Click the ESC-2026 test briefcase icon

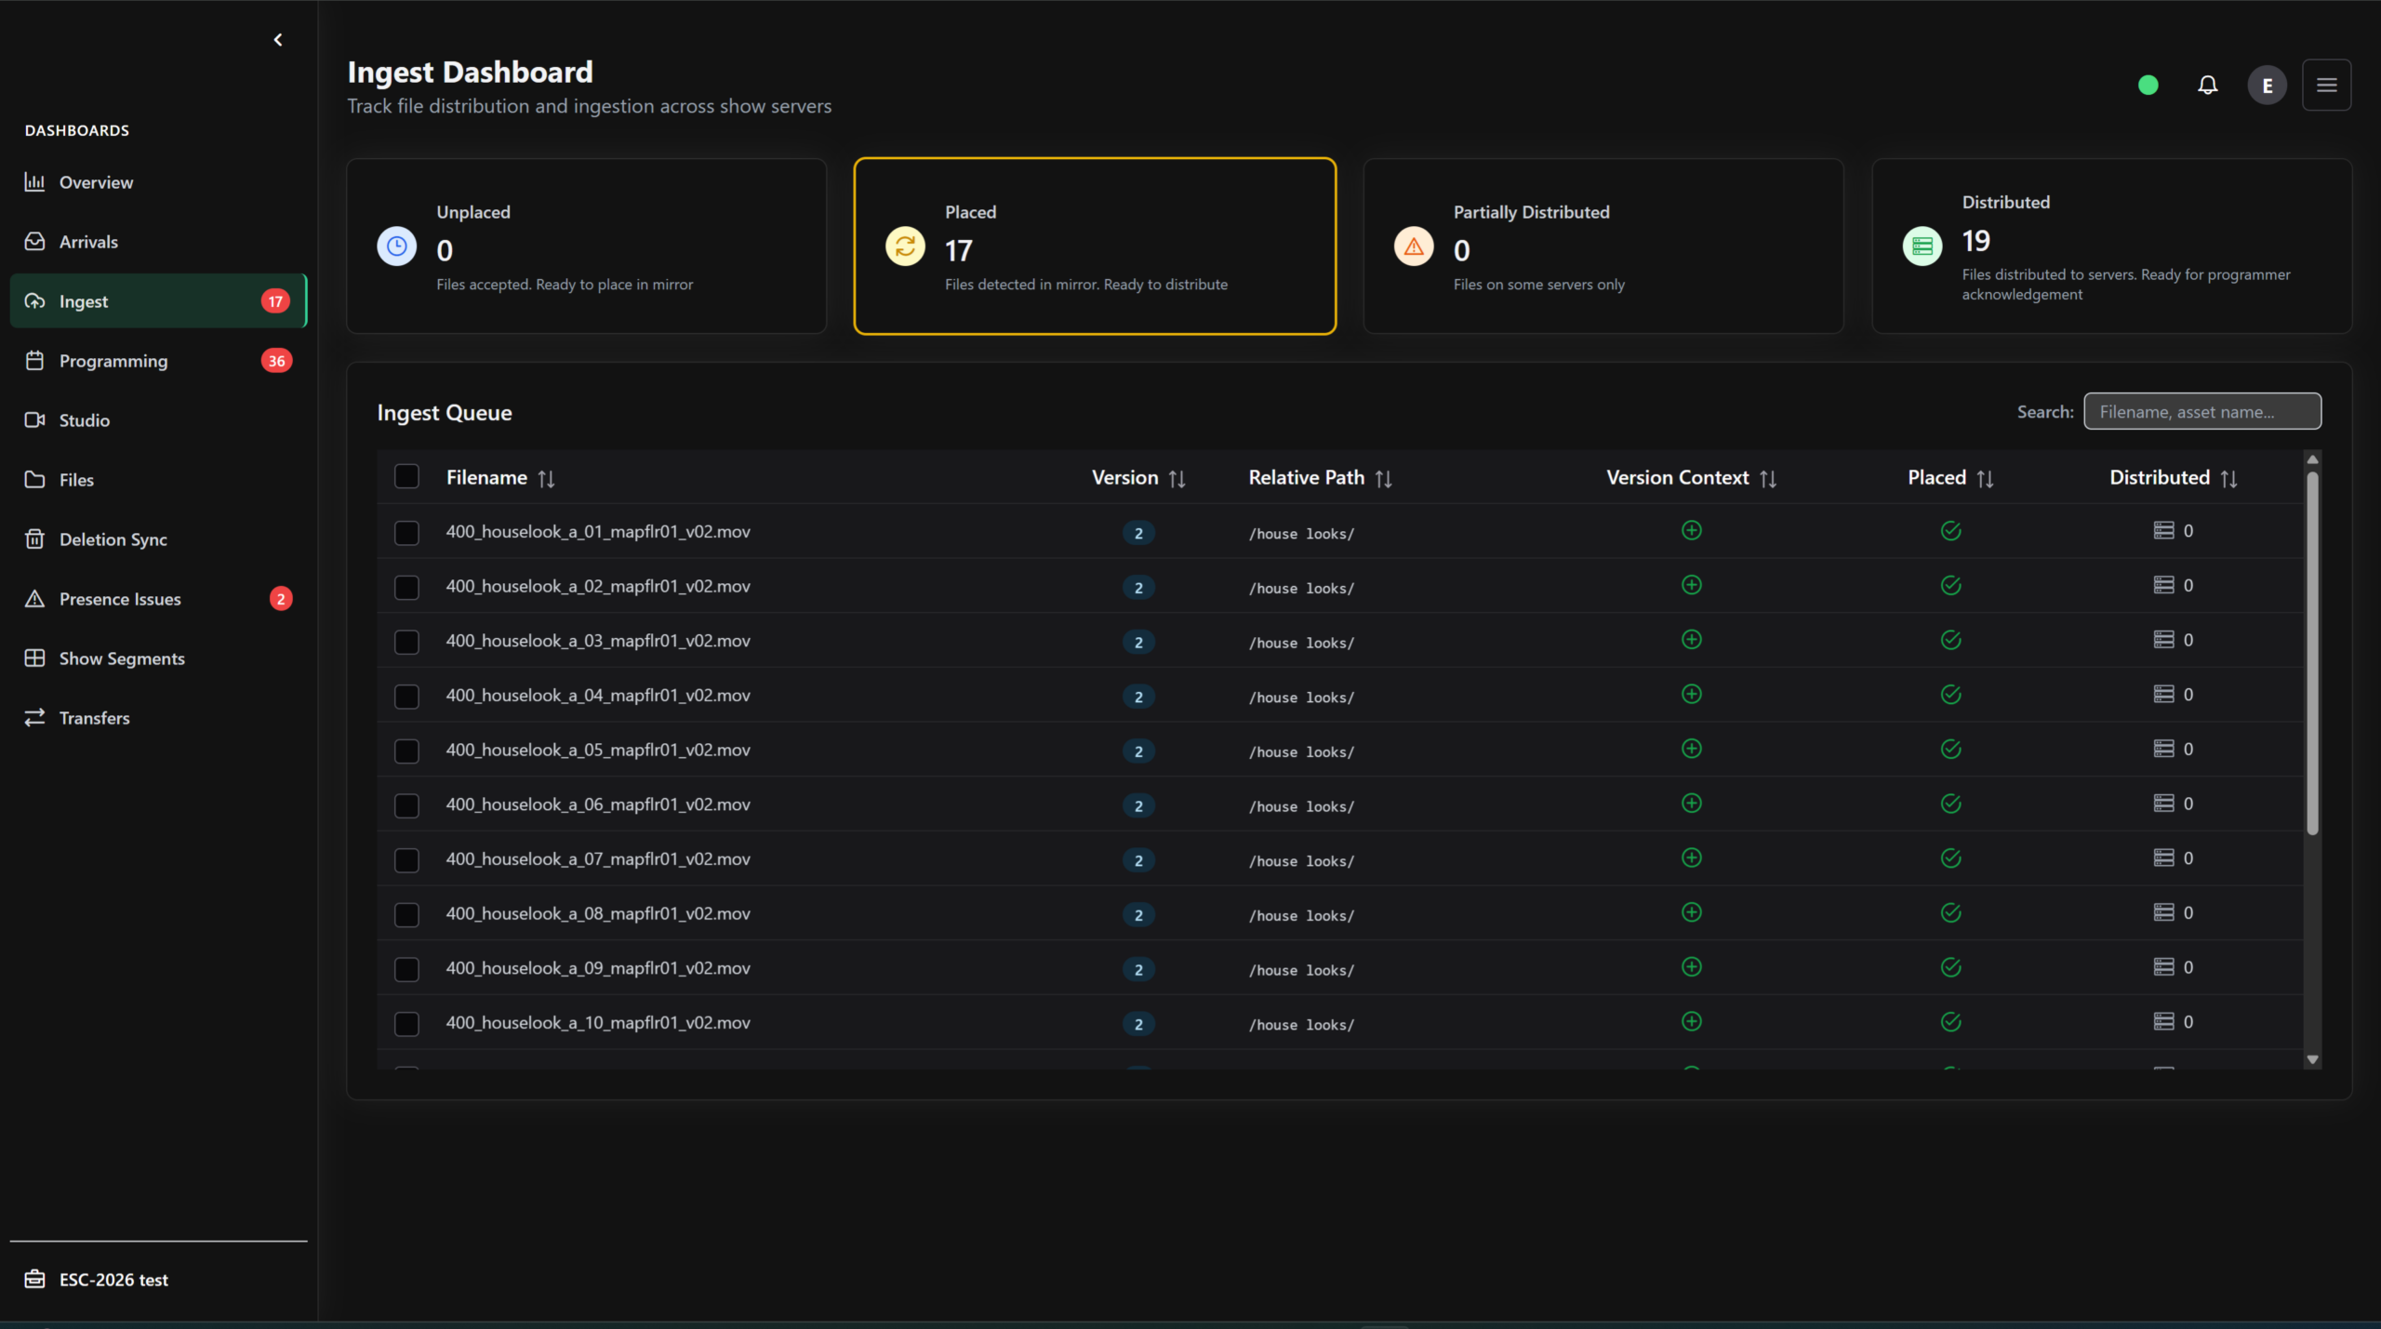click(34, 1280)
